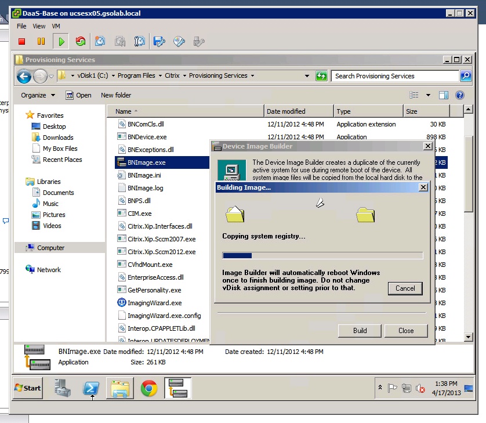
Task: Click Open in Explorer command bar
Action: [78, 95]
